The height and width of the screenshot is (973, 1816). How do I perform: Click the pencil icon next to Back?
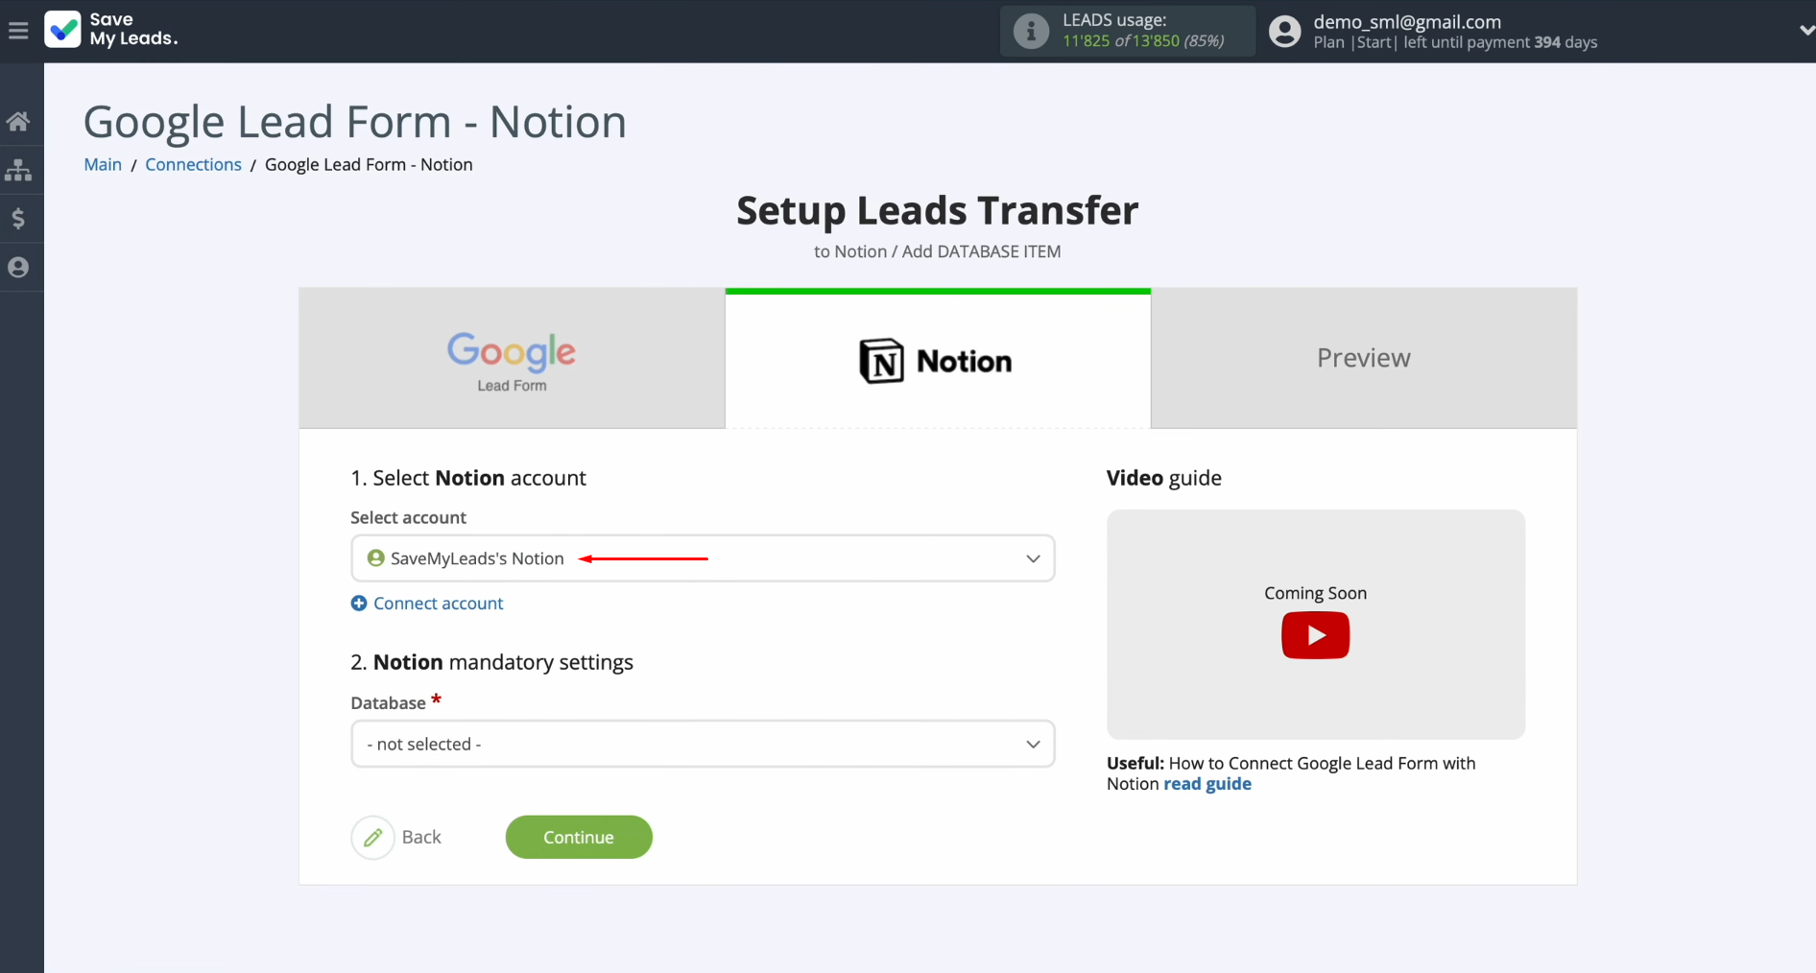pyautogui.click(x=372, y=838)
